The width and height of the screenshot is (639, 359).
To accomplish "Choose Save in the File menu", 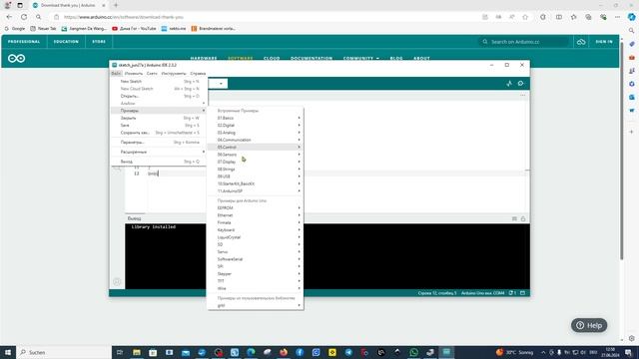I will (x=159, y=126).
